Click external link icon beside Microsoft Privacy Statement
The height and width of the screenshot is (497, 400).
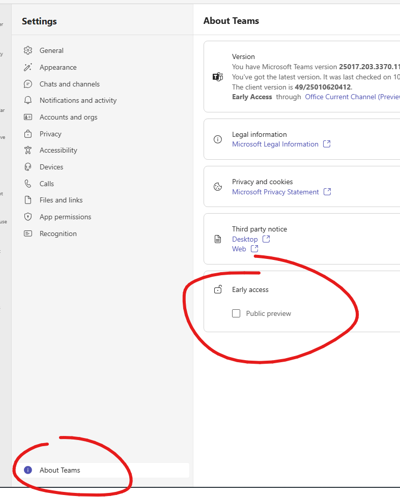(327, 192)
